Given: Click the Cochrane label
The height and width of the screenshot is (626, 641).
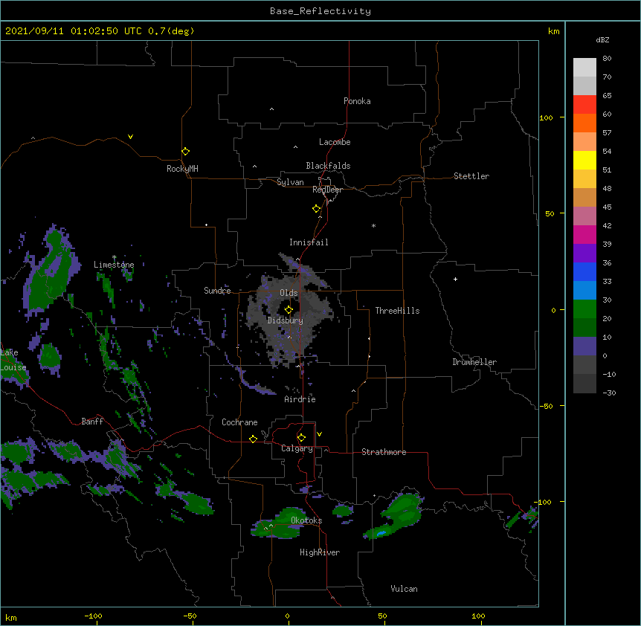Looking at the screenshot, I should [239, 422].
